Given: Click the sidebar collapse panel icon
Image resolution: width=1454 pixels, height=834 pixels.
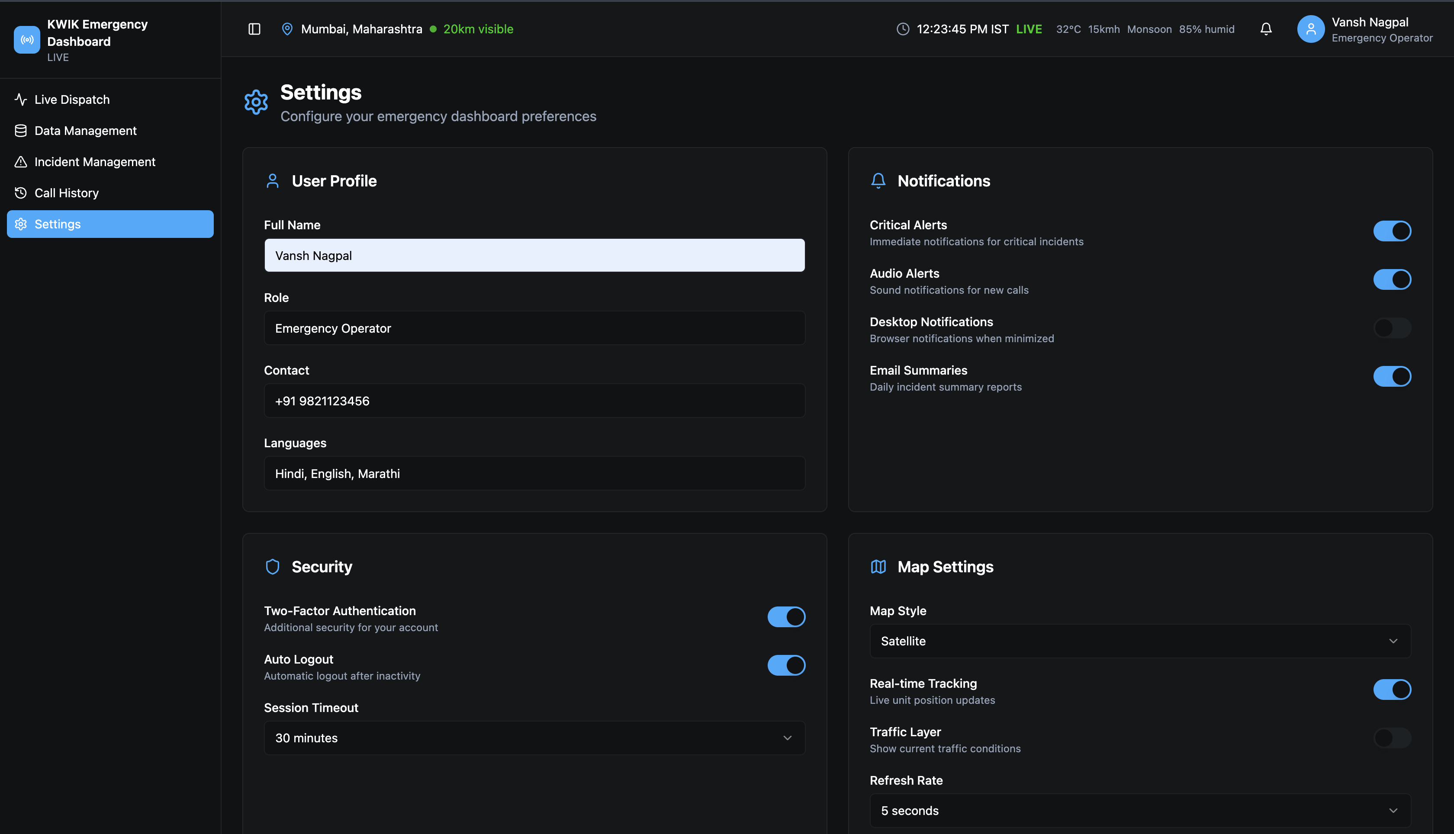Looking at the screenshot, I should (254, 29).
